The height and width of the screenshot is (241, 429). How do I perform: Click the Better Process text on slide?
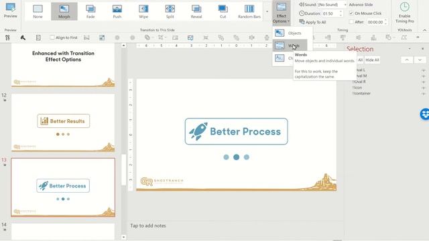pyautogui.click(x=245, y=131)
